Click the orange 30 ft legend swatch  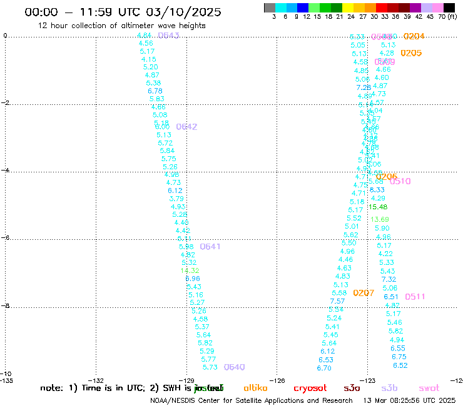370,7
